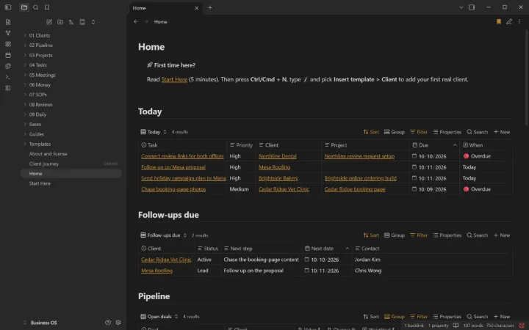
Task: Switch vault via Business OS selector
Action: [x=40, y=323]
